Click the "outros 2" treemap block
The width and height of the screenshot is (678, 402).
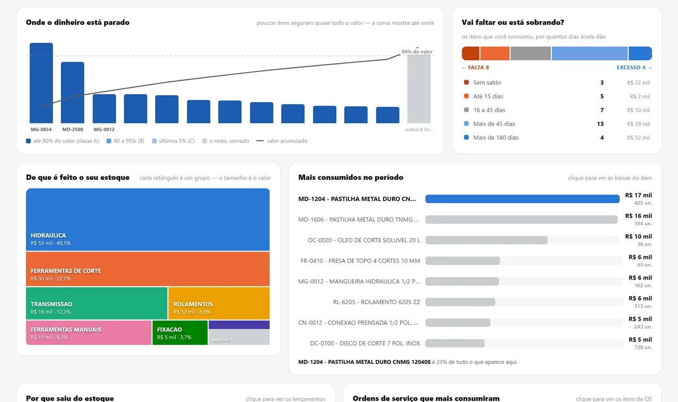click(239, 337)
